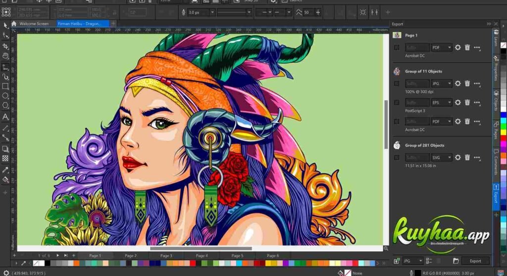
Task: Pick the Artistic Media tool
Action: pyautogui.click(x=5, y=77)
